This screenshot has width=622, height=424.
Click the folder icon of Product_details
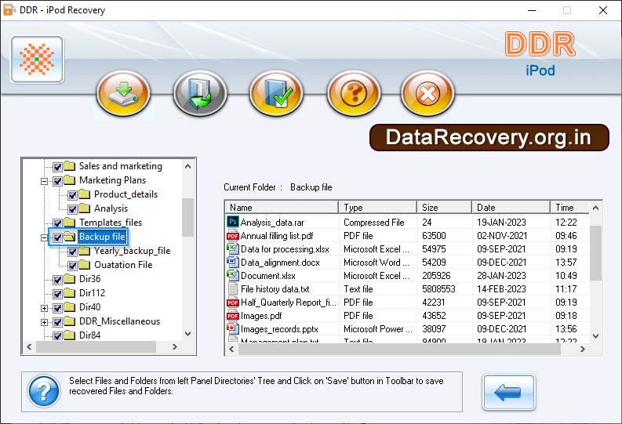(85, 194)
